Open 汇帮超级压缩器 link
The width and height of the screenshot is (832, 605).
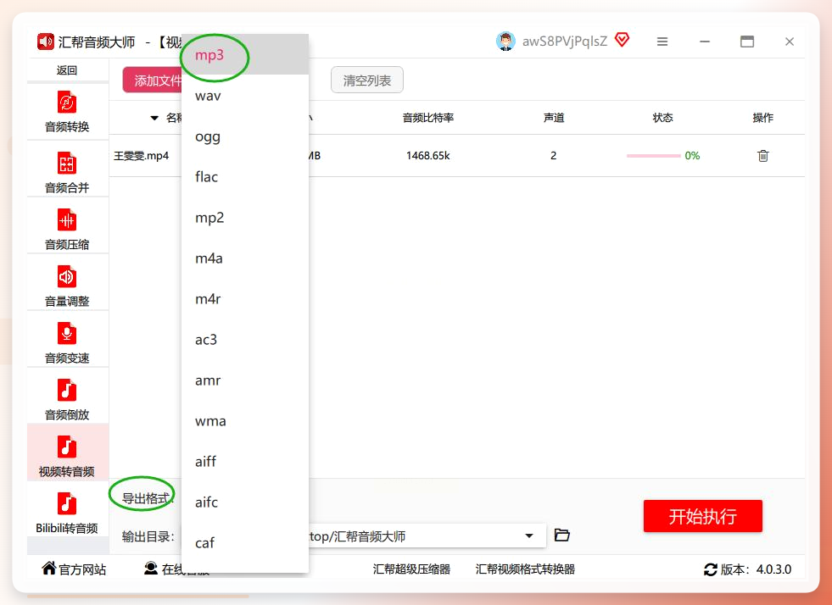pyautogui.click(x=411, y=569)
